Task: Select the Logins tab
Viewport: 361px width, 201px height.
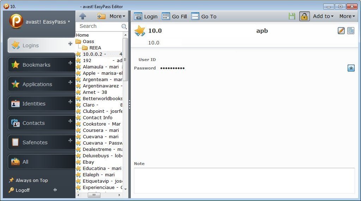Action: [x=42, y=45]
